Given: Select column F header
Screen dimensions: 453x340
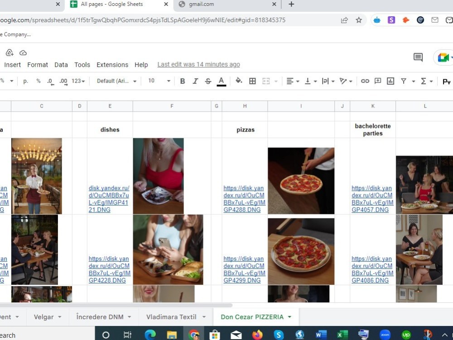Looking at the screenshot, I should coord(172,106).
